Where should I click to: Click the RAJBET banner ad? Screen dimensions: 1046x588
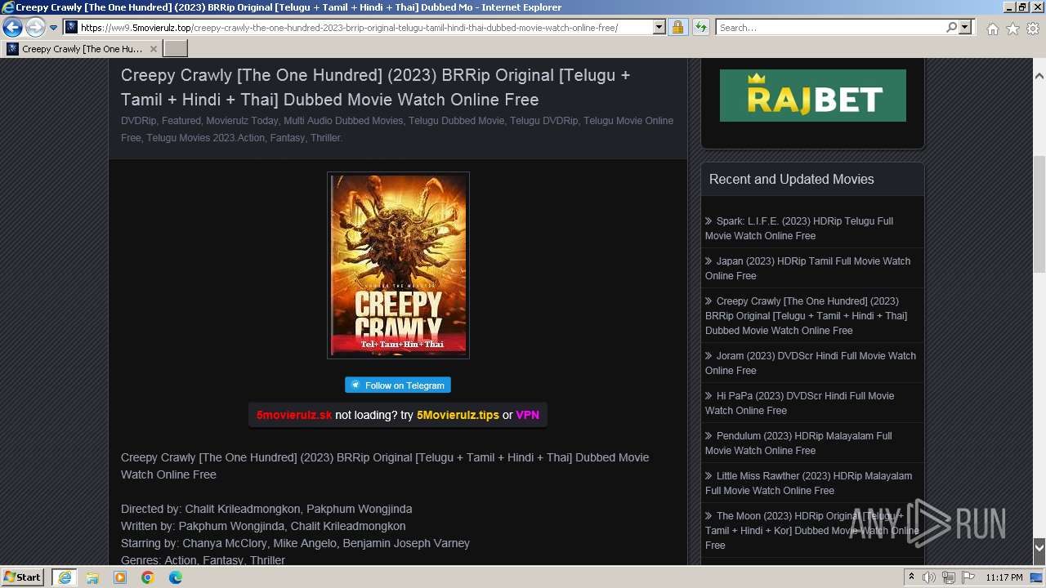pyautogui.click(x=812, y=96)
